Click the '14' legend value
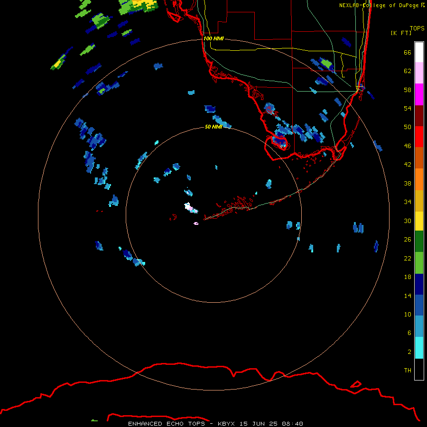 (x=408, y=296)
